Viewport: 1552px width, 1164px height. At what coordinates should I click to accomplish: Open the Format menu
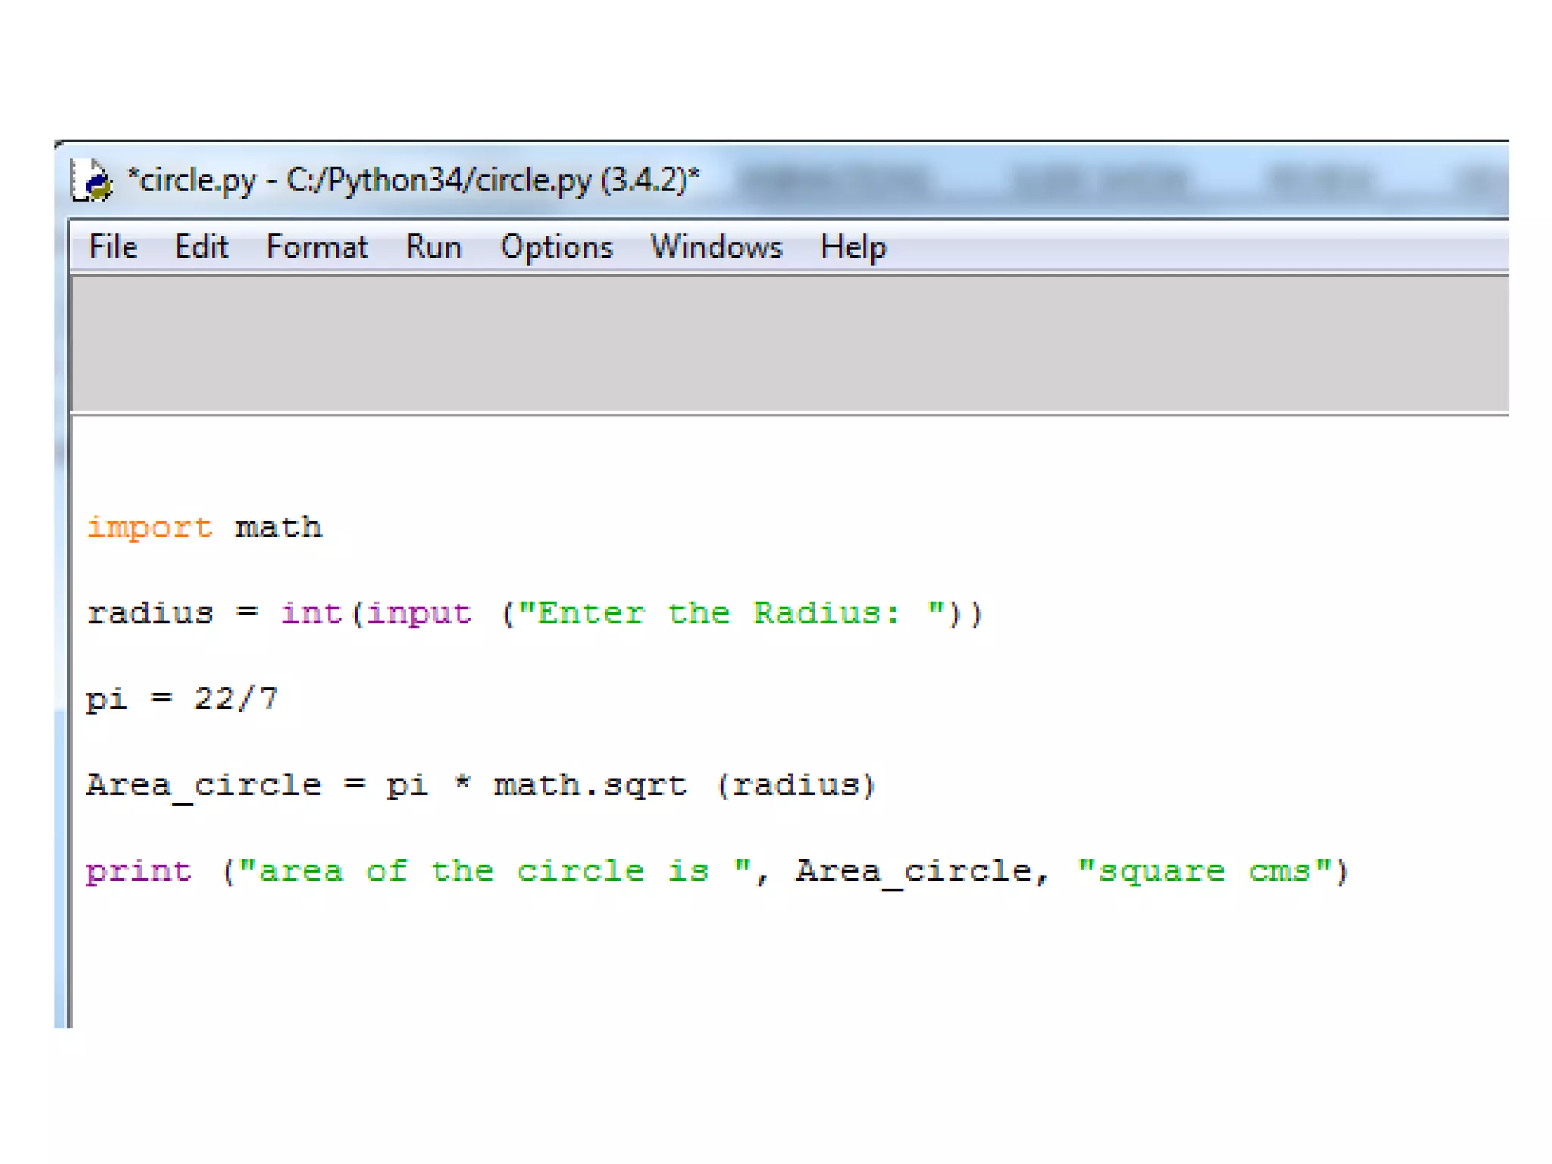pos(317,247)
